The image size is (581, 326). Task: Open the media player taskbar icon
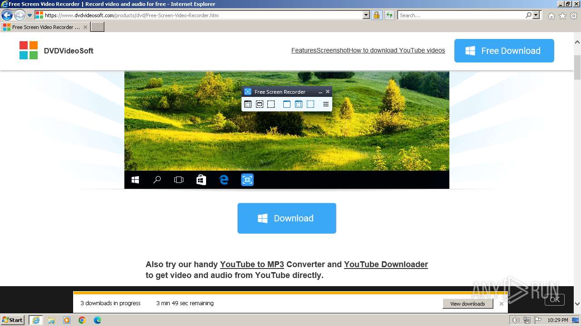point(67,320)
